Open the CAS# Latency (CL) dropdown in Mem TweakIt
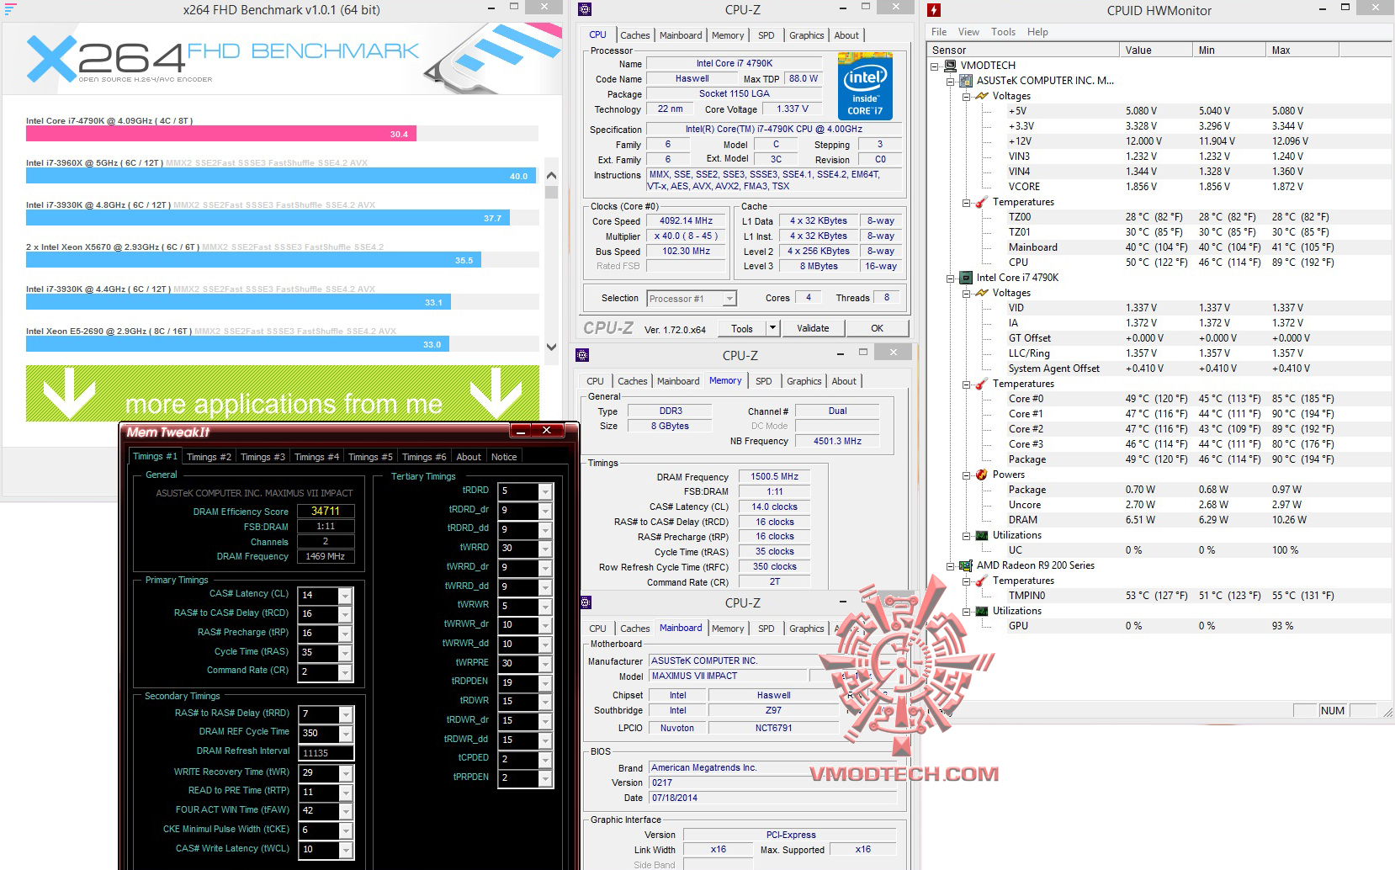The image size is (1395, 870). (345, 595)
